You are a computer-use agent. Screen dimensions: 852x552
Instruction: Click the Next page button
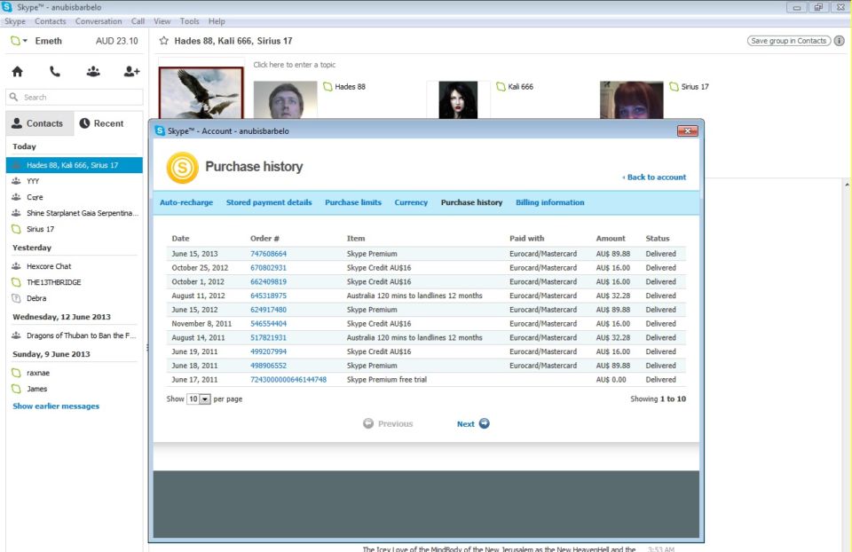pos(473,424)
